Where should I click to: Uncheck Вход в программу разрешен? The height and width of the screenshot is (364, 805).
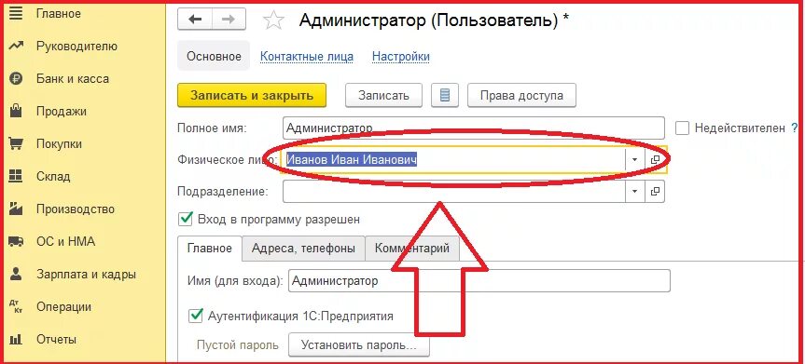185,219
